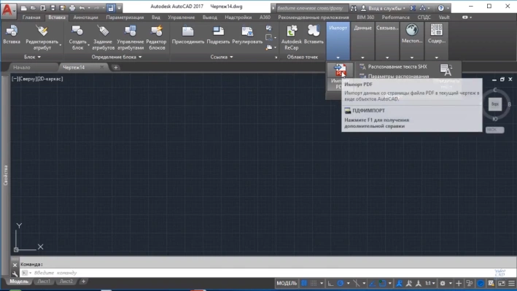Viewport: 517px width, 291px height.
Task: Open the help question mark icon
Action: [441, 8]
